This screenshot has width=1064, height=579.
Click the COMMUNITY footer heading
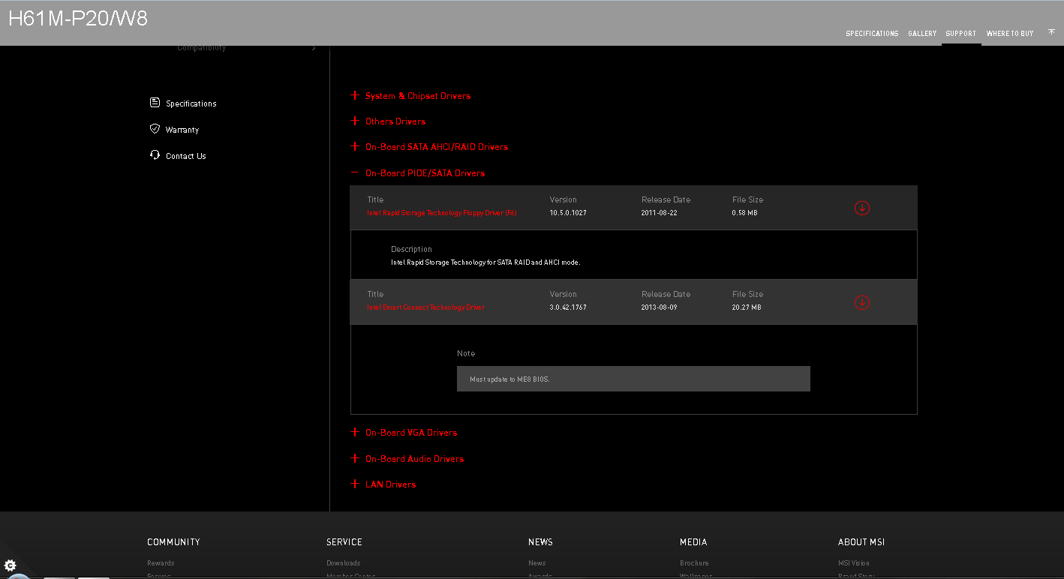click(174, 542)
